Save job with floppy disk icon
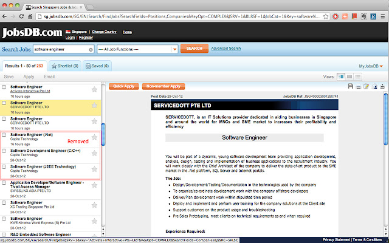This screenshot has width=389, height=243. tap(351, 86)
